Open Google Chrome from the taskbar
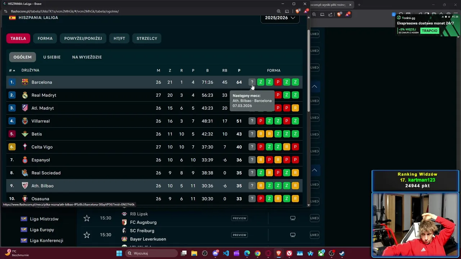 pos(258,253)
